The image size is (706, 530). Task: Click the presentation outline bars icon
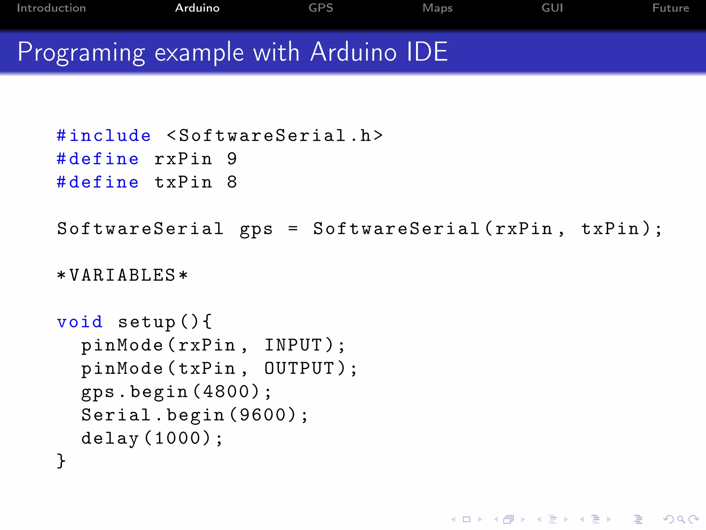click(638, 519)
